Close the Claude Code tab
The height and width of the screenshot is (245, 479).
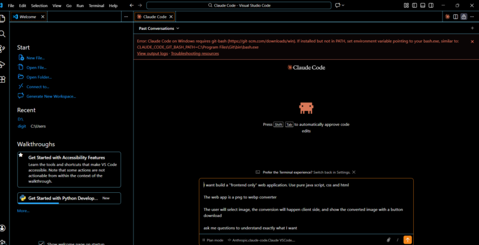(x=171, y=17)
